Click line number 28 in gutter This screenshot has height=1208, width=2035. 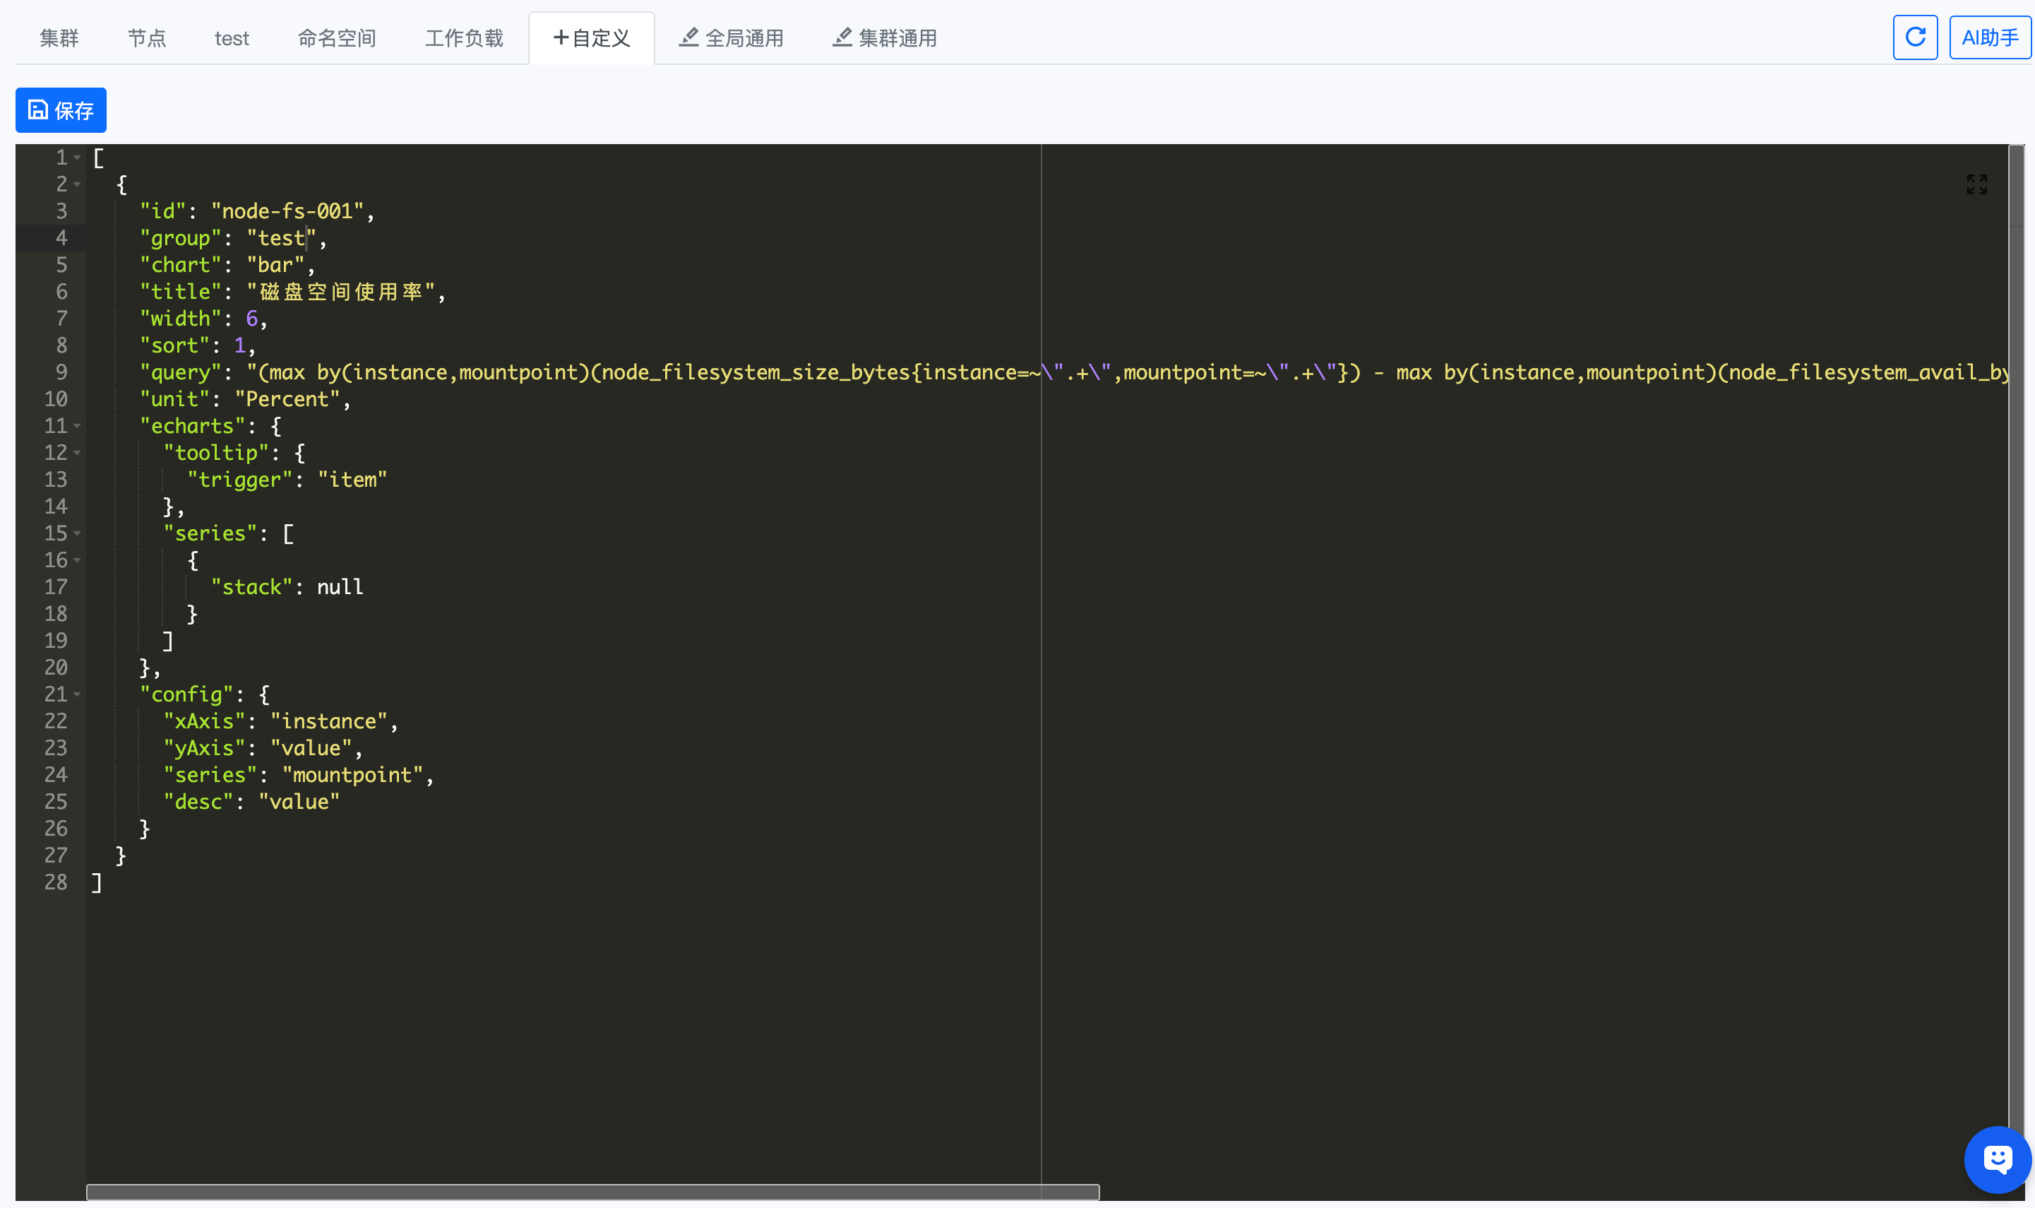55,882
